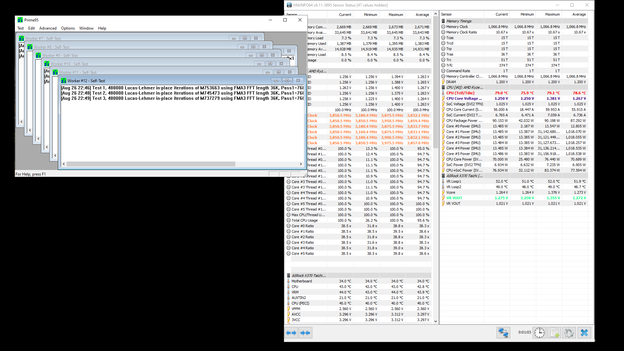
Task: Open the Advanced menu in Prime95
Action: click(x=48, y=28)
